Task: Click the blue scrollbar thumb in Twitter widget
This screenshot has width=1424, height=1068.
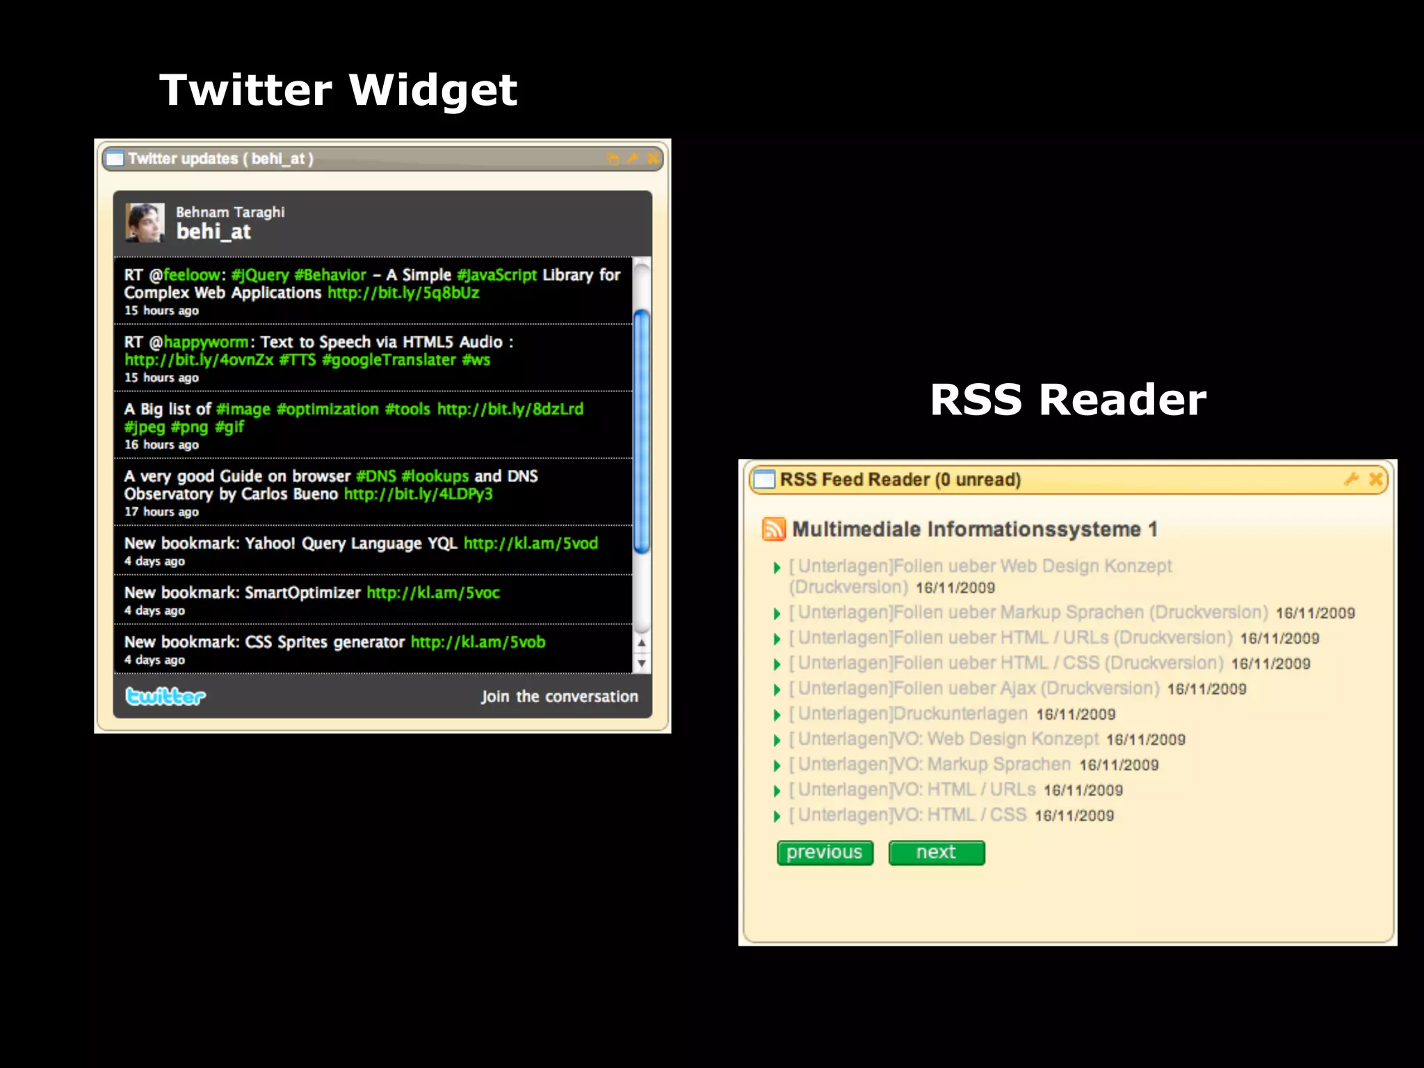Action: coord(642,432)
